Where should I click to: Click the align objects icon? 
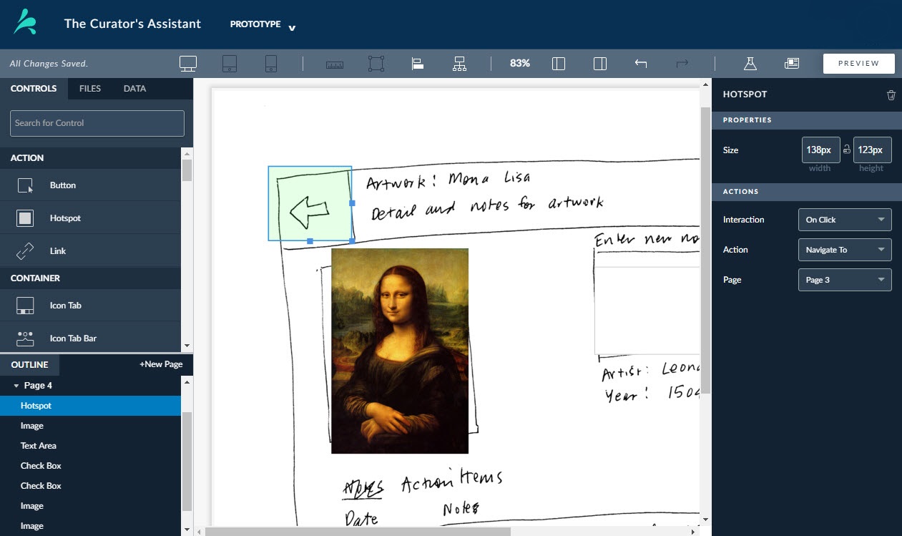418,64
